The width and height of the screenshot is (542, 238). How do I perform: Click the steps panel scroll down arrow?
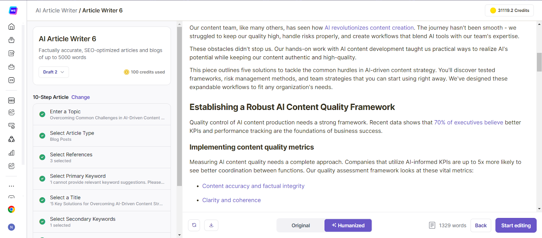click(x=180, y=235)
